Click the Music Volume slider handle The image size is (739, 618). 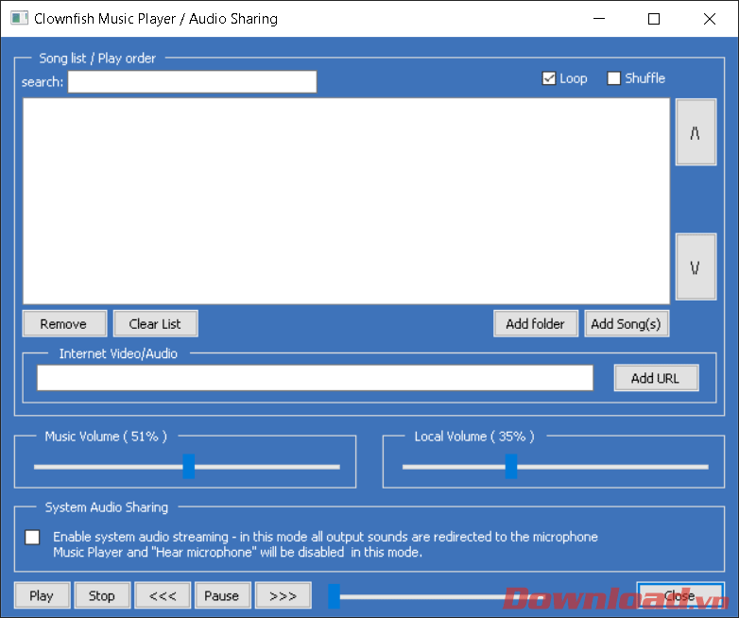pos(189,466)
